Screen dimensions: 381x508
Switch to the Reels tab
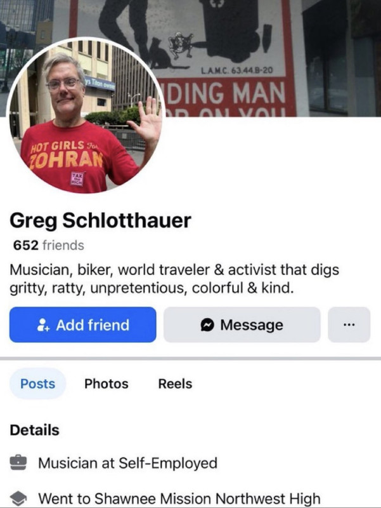coord(175,384)
